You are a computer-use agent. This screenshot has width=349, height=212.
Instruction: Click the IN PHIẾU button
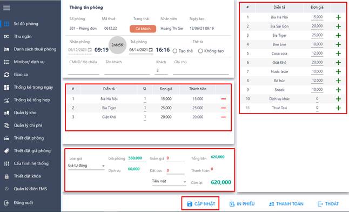pos(242,204)
